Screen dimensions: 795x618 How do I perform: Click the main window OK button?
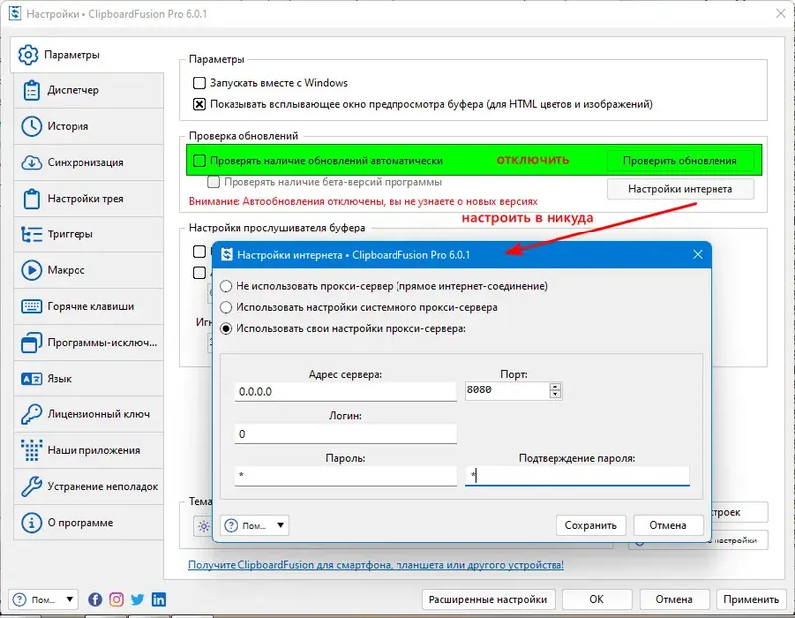[597, 600]
